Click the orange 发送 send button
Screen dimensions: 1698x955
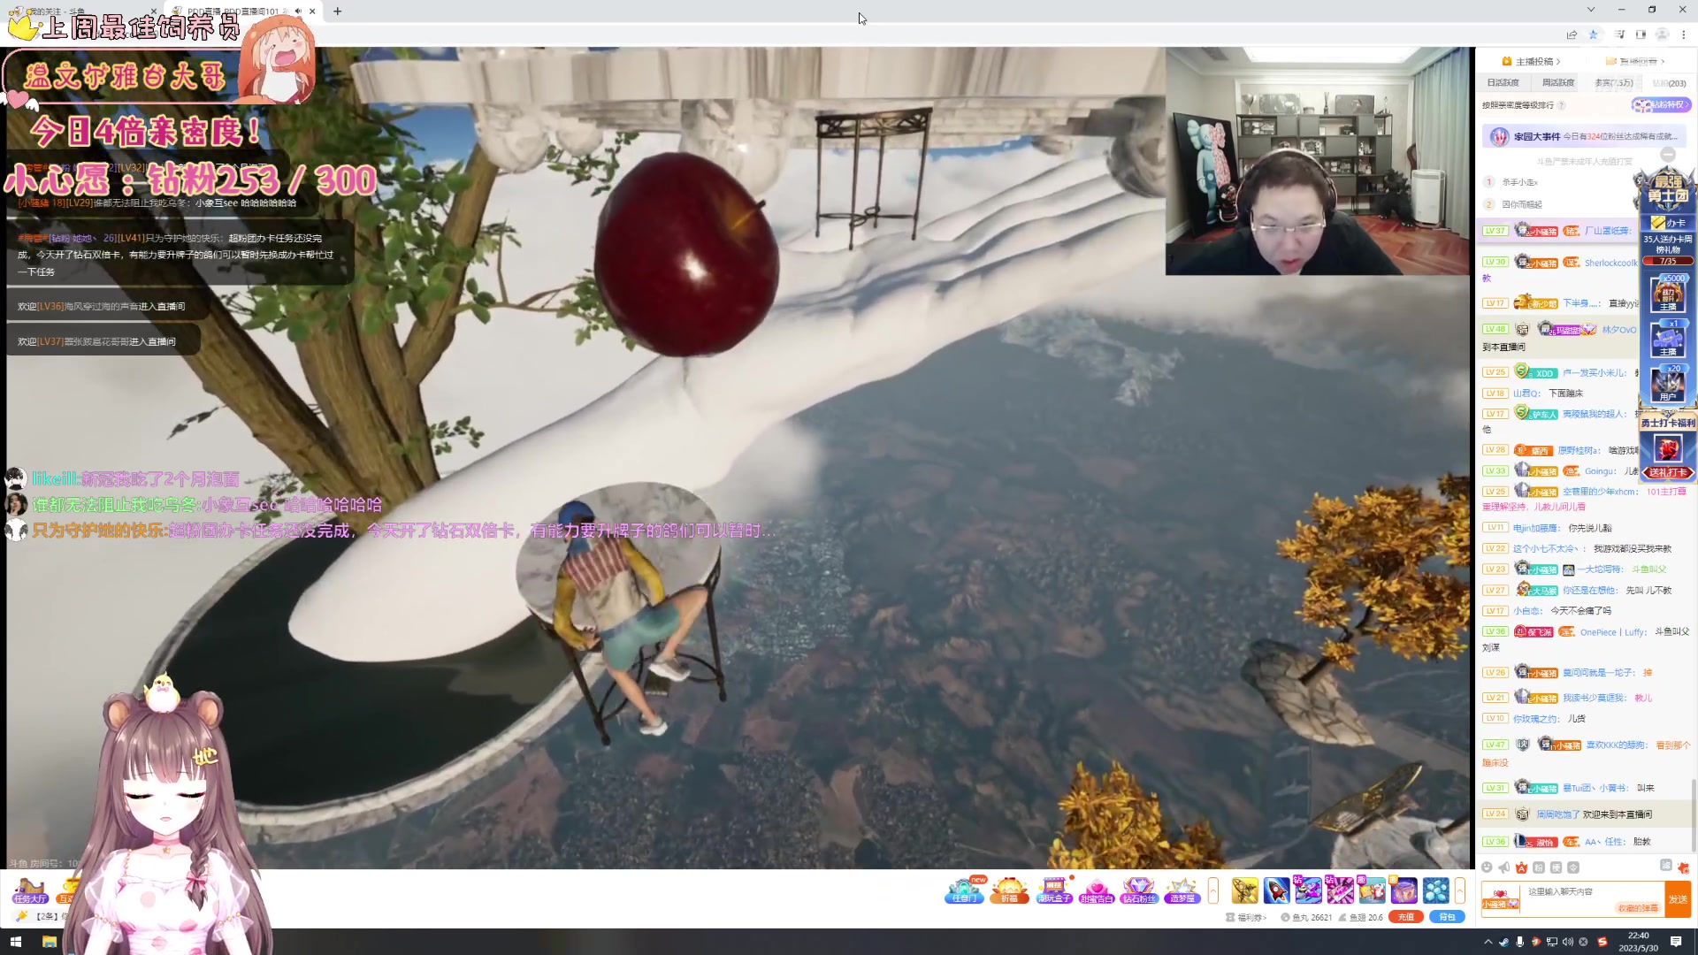(1678, 898)
